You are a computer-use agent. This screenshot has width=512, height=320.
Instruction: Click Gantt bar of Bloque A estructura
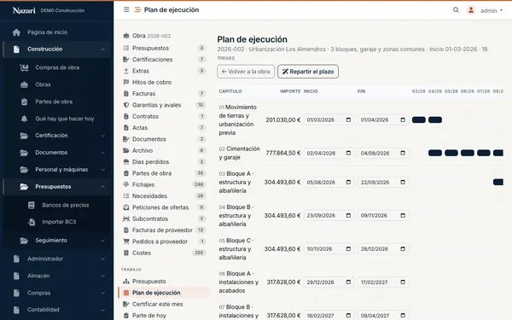pyautogui.click(x=498, y=182)
